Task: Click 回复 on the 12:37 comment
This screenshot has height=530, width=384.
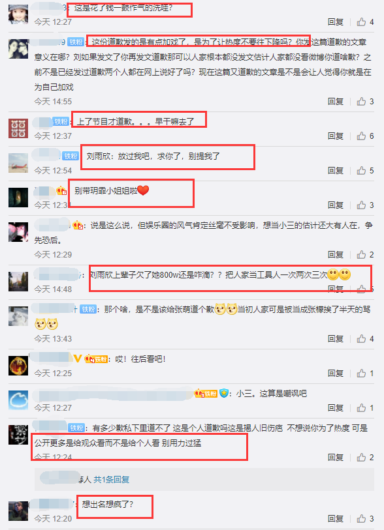Action: coord(335,136)
